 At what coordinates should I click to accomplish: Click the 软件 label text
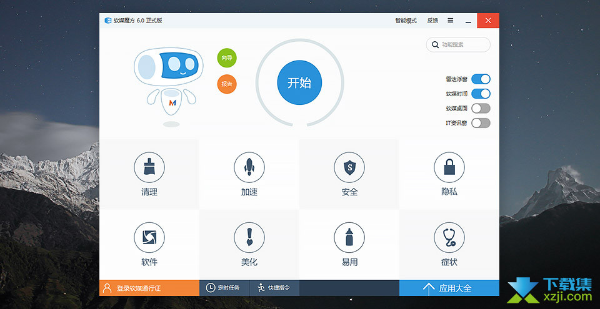coord(149,262)
